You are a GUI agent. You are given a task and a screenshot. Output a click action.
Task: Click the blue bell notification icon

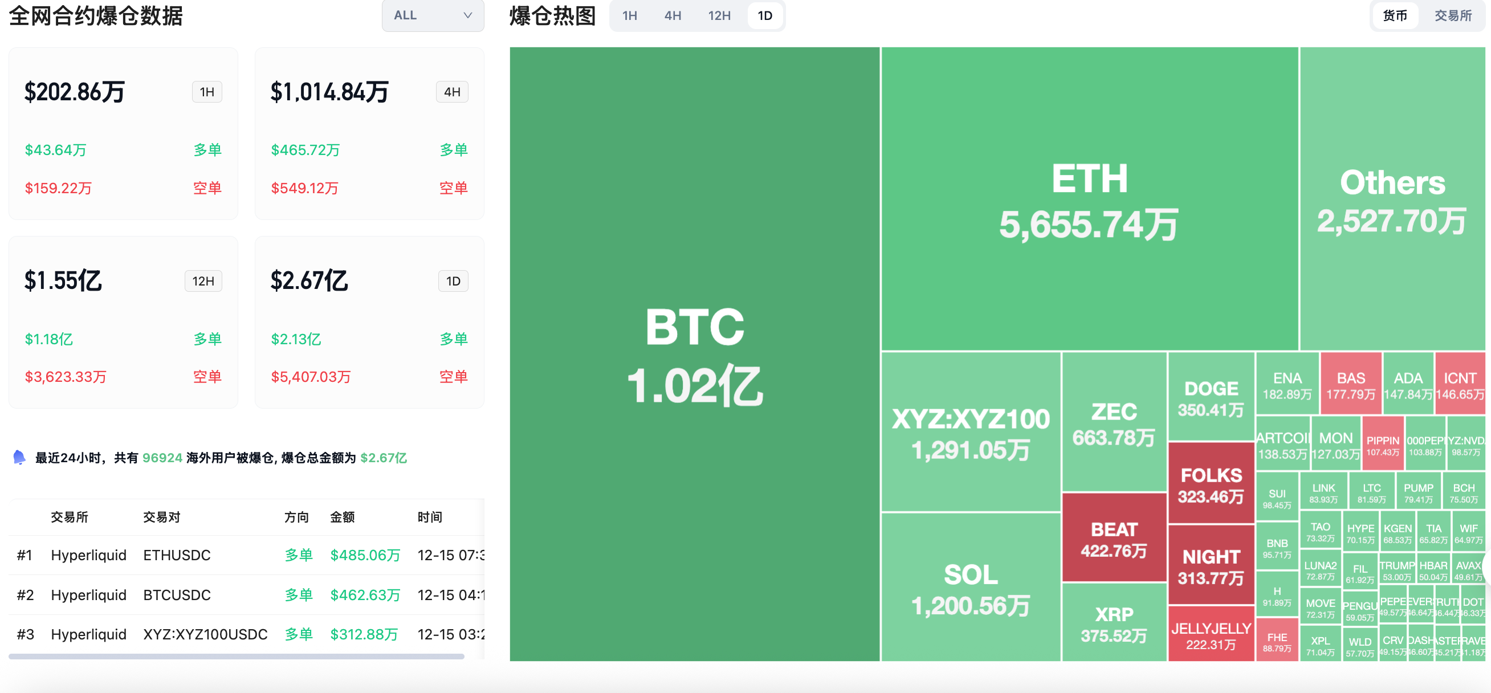tap(19, 458)
